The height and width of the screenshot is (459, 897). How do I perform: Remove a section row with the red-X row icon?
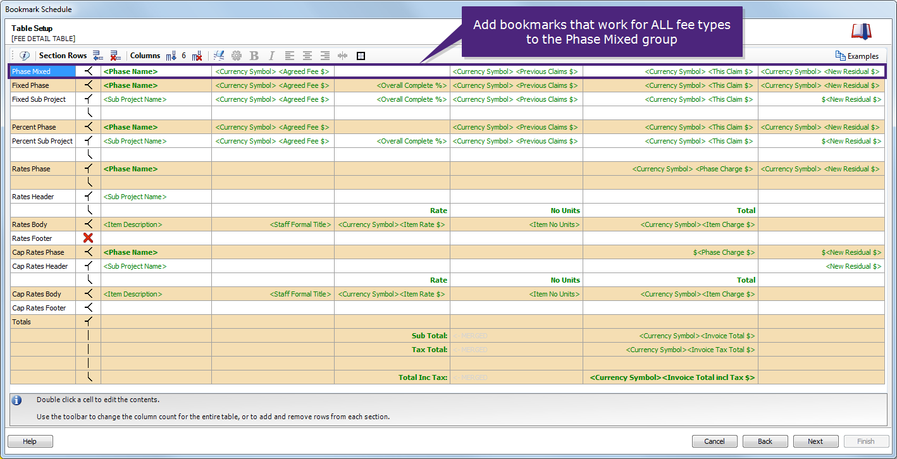click(x=115, y=56)
